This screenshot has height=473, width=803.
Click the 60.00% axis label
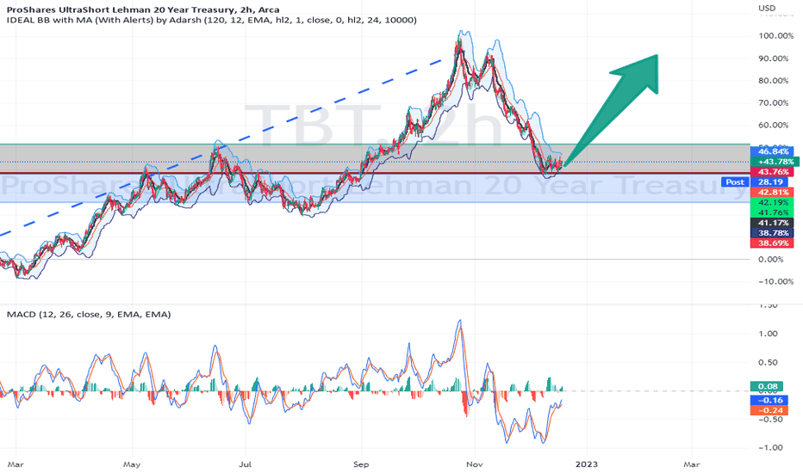point(773,126)
